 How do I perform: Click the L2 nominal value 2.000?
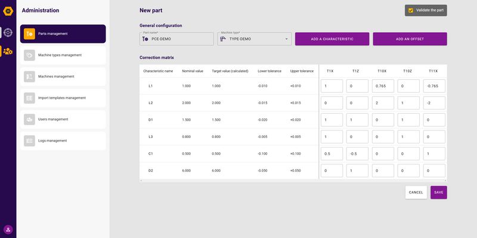point(187,103)
